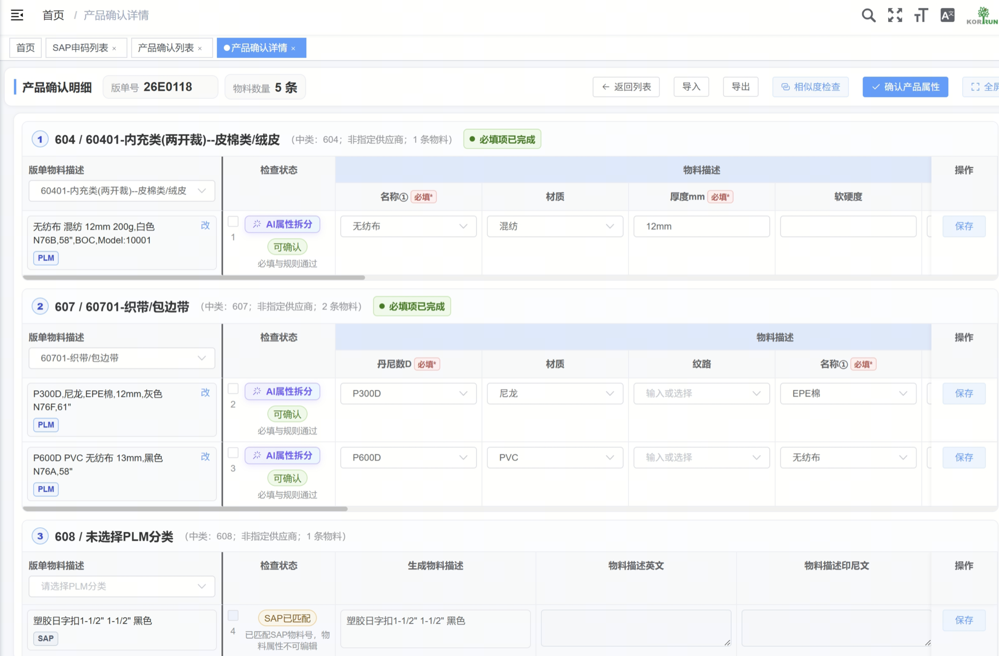Expand the EPE棉 name dropdown
The width and height of the screenshot is (999, 656).
[848, 393]
